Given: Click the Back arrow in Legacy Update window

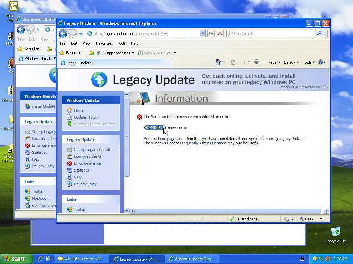Looking at the screenshot, I should 63,34.
